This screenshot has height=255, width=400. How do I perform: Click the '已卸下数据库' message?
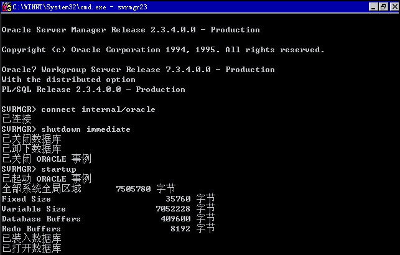[x=32, y=149]
